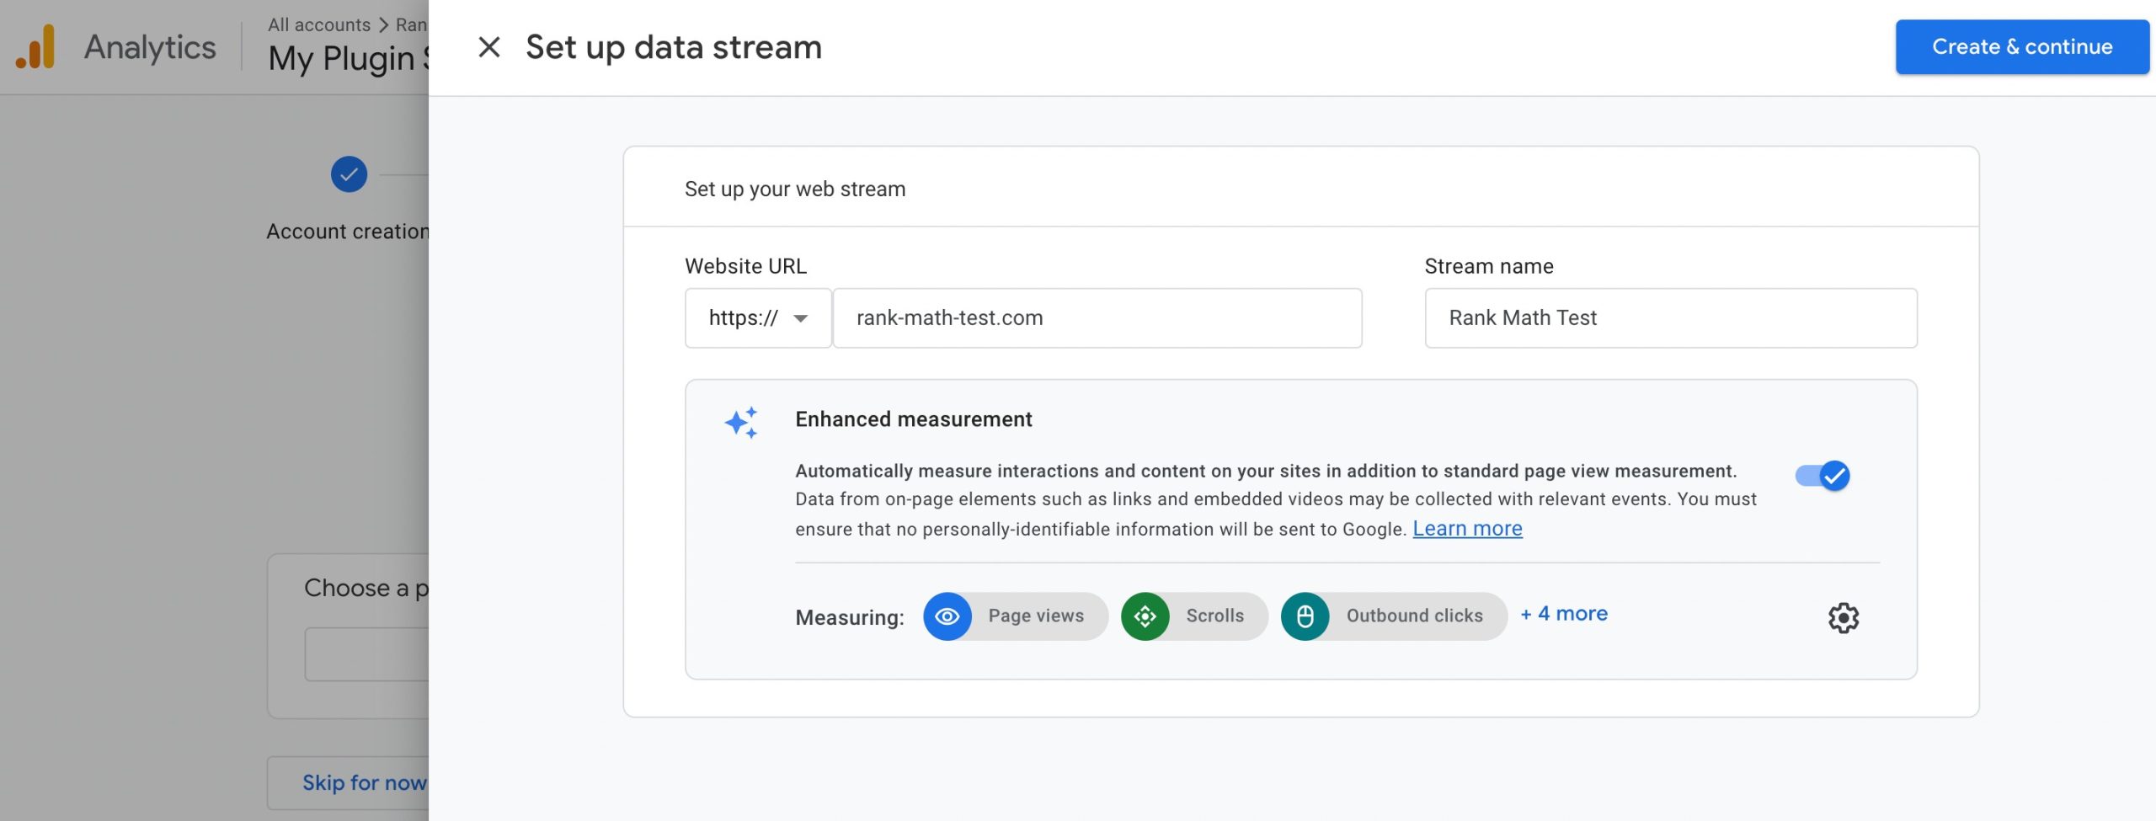The image size is (2156, 821).
Task: Click the Website URL label
Action: click(745, 266)
